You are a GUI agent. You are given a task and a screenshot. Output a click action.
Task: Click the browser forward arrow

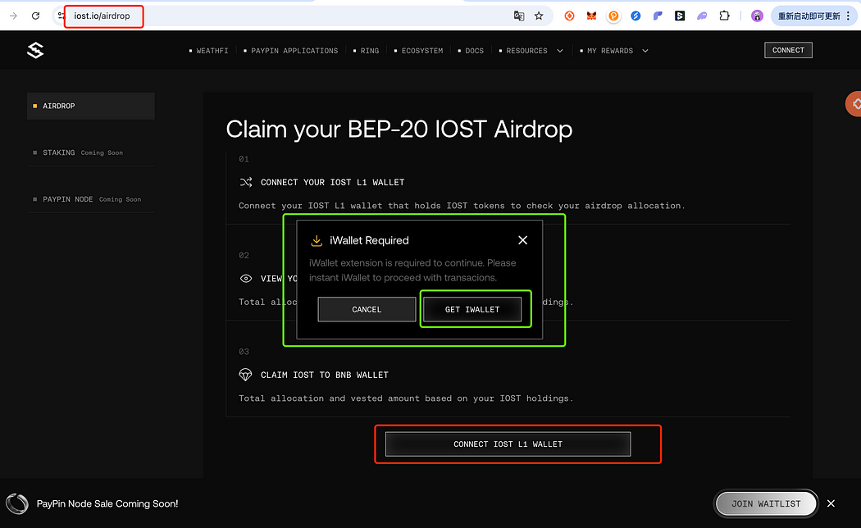click(x=13, y=16)
